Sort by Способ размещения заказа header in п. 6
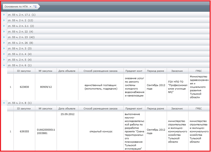The width and height of the screenshot is (211, 152). 101,71
